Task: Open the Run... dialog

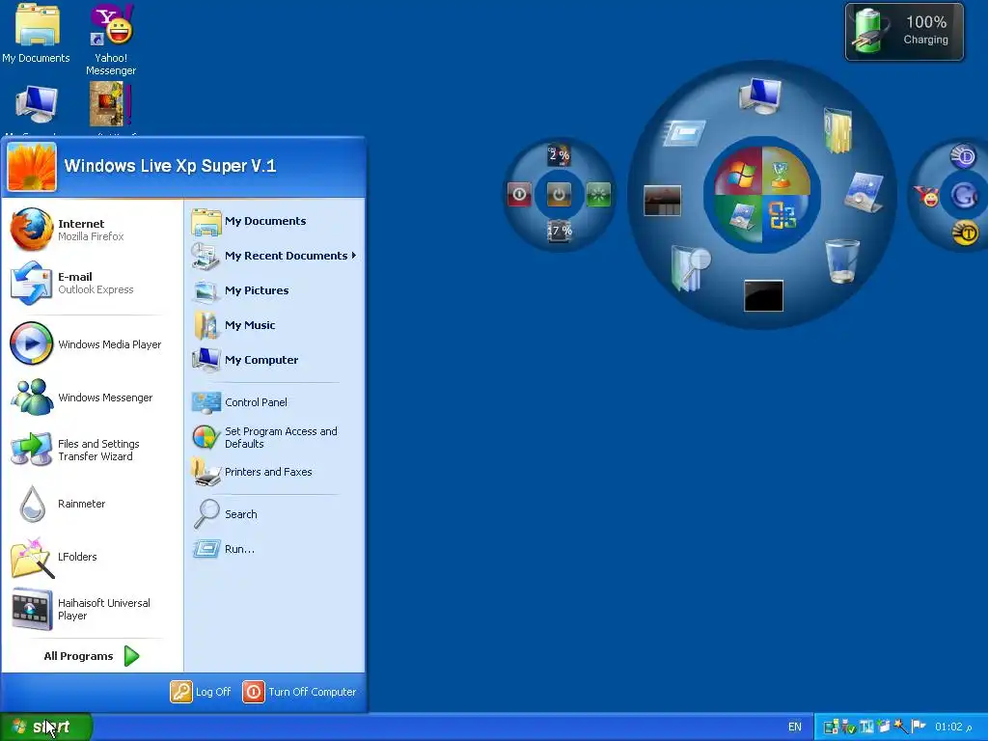Action: pyautogui.click(x=275, y=549)
